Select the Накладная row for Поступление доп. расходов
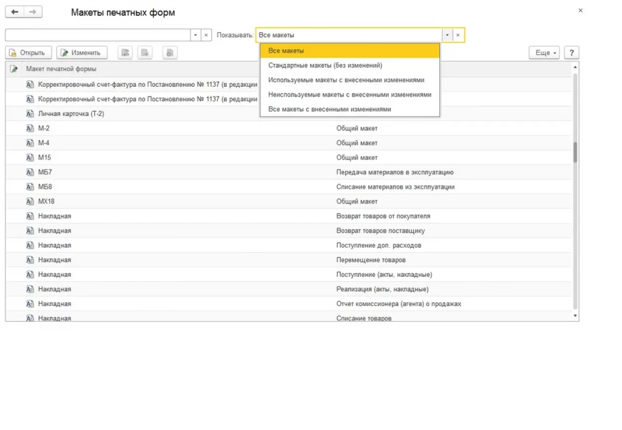Screen dimensions: 622x430 pyautogui.click(x=289, y=245)
